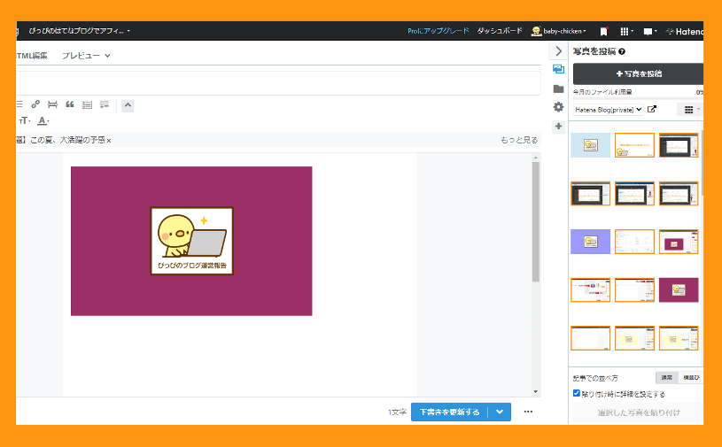Click the Proにアップグレード link
Viewport: 722px width, 447px height.
point(438,31)
